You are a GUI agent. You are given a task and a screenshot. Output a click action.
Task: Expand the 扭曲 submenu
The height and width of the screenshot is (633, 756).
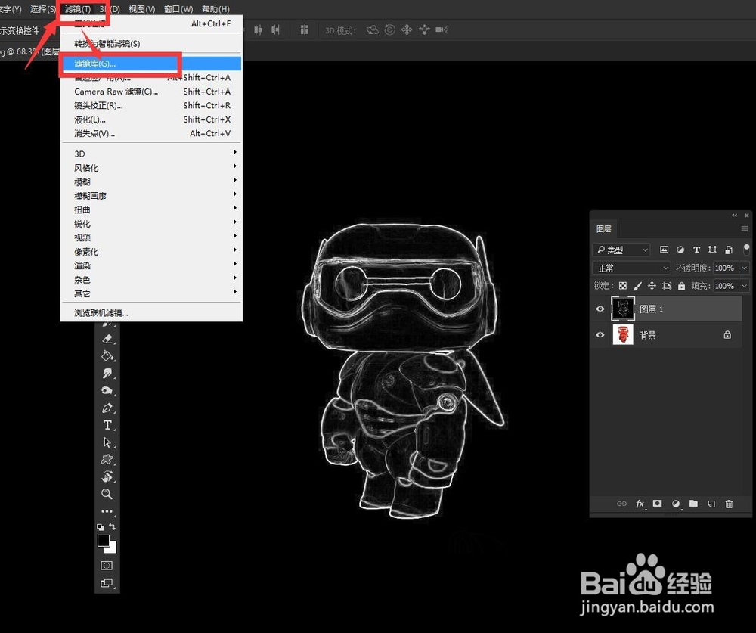click(150, 209)
